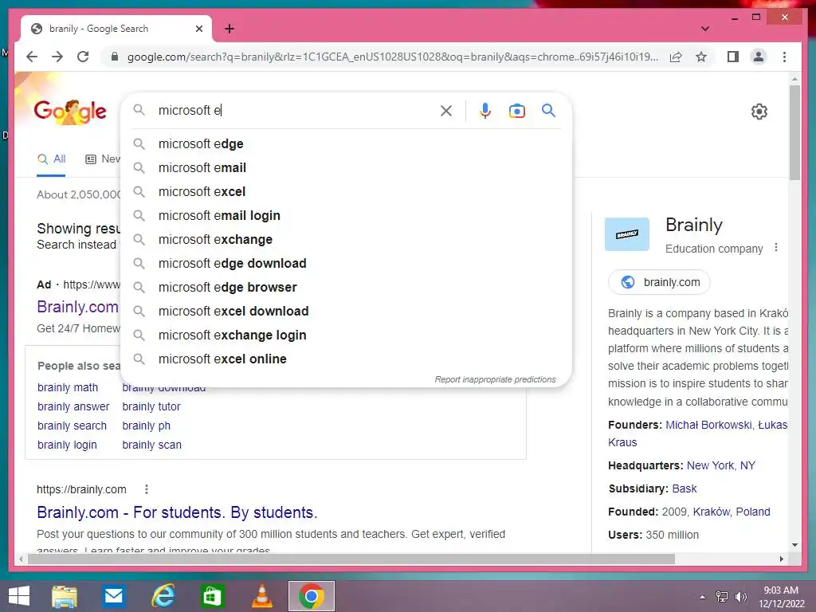
Task: Select suggestion microsoft email login
Action: (346, 215)
